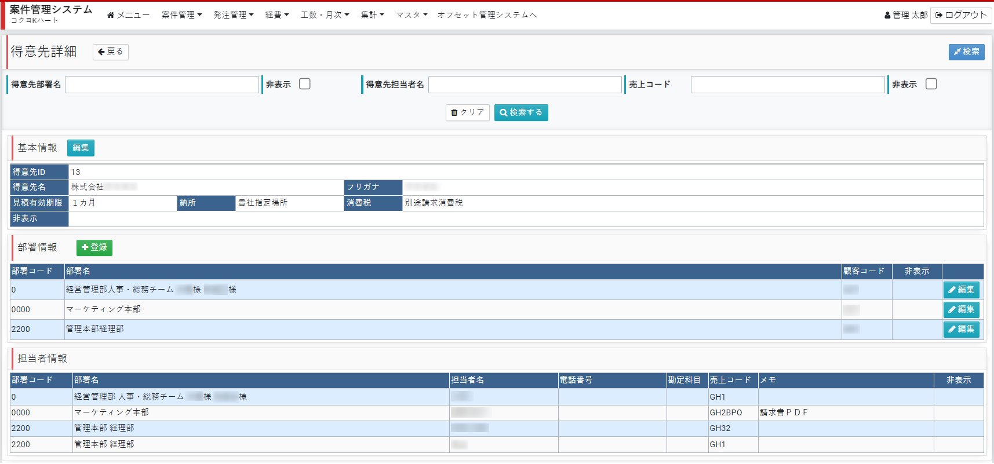Click the 検索 pin button at top right
The height and width of the screenshot is (464, 994).
966,52
